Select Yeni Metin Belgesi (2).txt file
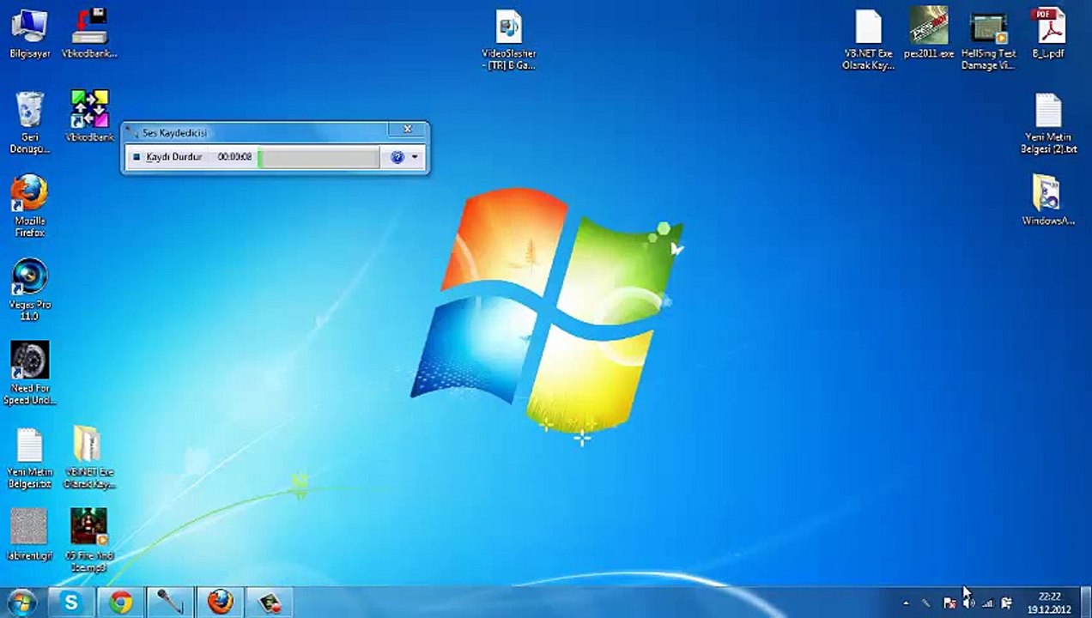 (1048, 124)
